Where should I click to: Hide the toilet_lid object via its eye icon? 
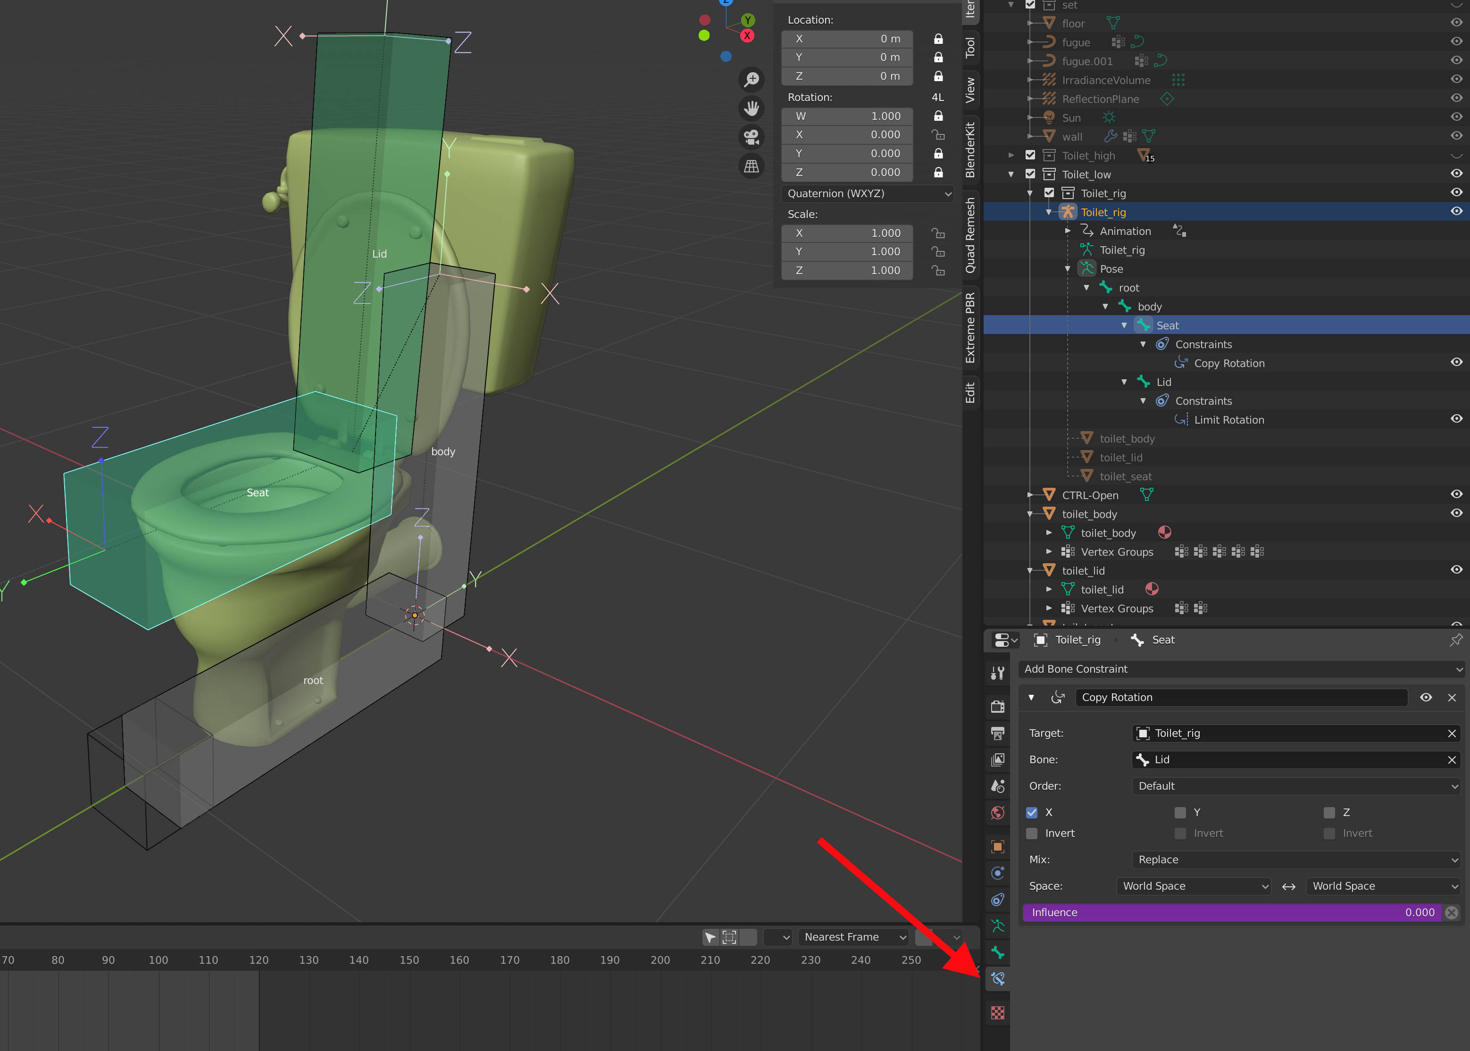[x=1456, y=569]
